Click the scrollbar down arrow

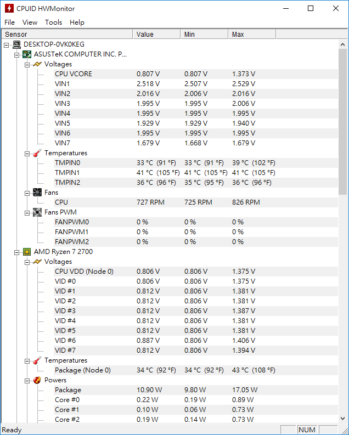point(342,419)
